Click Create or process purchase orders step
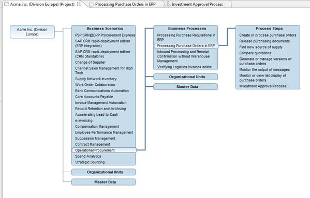Screen dimensions: 310x198 pos(268,35)
